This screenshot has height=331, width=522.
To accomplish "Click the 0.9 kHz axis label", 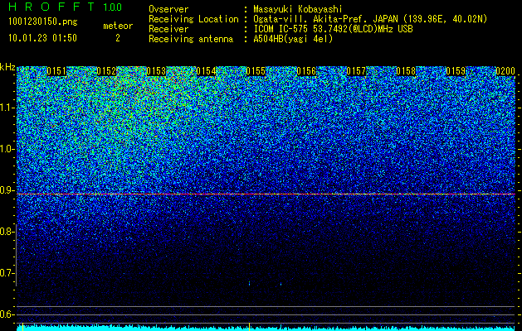I will point(7,190).
